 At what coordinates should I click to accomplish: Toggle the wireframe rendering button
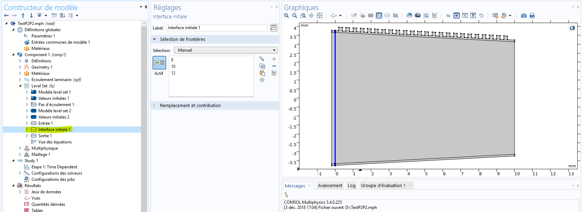click(395, 16)
